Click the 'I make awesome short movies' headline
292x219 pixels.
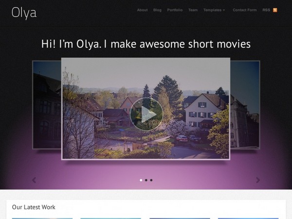pos(146,44)
